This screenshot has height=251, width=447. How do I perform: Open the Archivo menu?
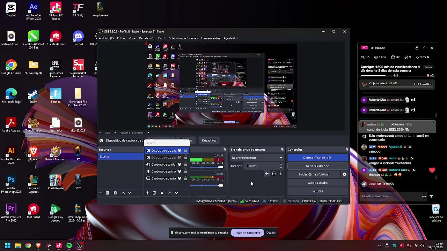point(106,38)
